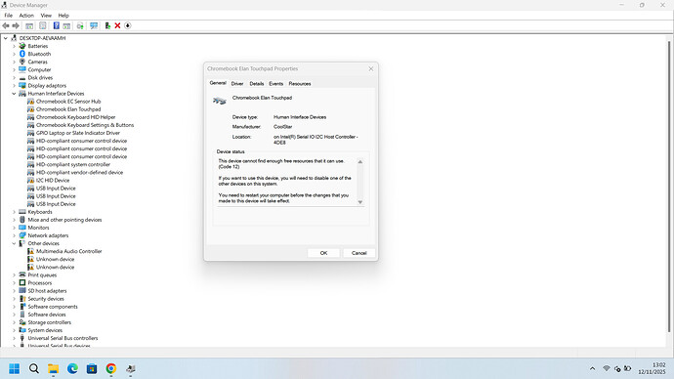This screenshot has width=674, height=379.
Task: Open Properties via the toolbar sheet icon
Action: pyautogui.click(x=43, y=25)
